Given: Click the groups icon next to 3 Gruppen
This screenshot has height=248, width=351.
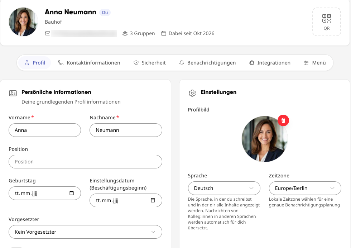Looking at the screenshot, I should click(125, 33).
